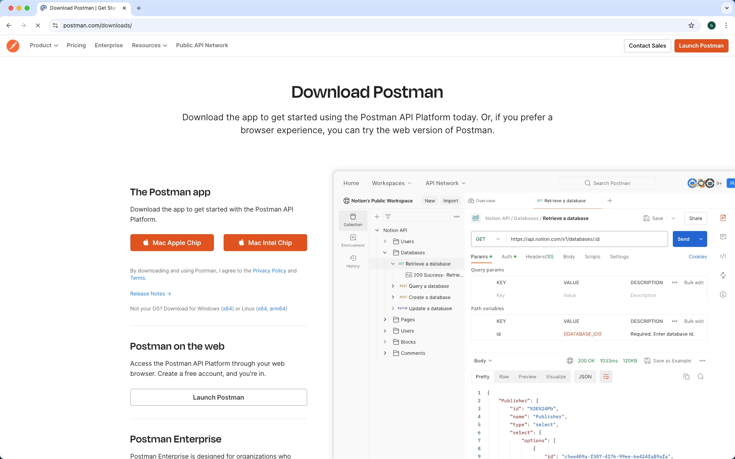This screenshot has height=459, width=735.
Task: Open the request Documentation panel
Action: tap(723, 218)
